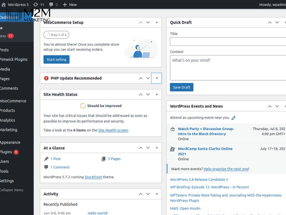Move Quick Draft widget up
The width and height of the screenshot is (286, 215).
point(270,23)
